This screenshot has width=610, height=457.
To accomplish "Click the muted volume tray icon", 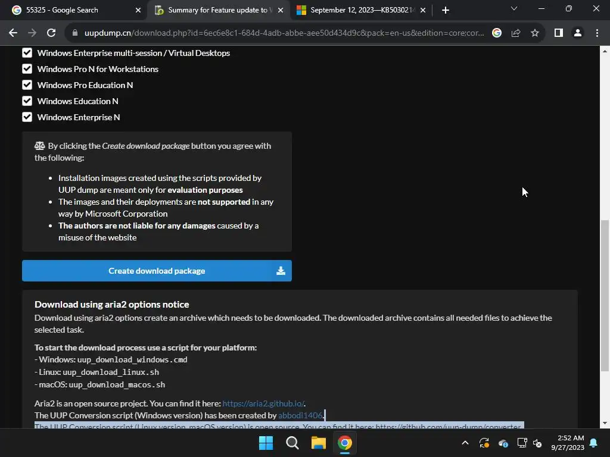I will click(537, 443).
